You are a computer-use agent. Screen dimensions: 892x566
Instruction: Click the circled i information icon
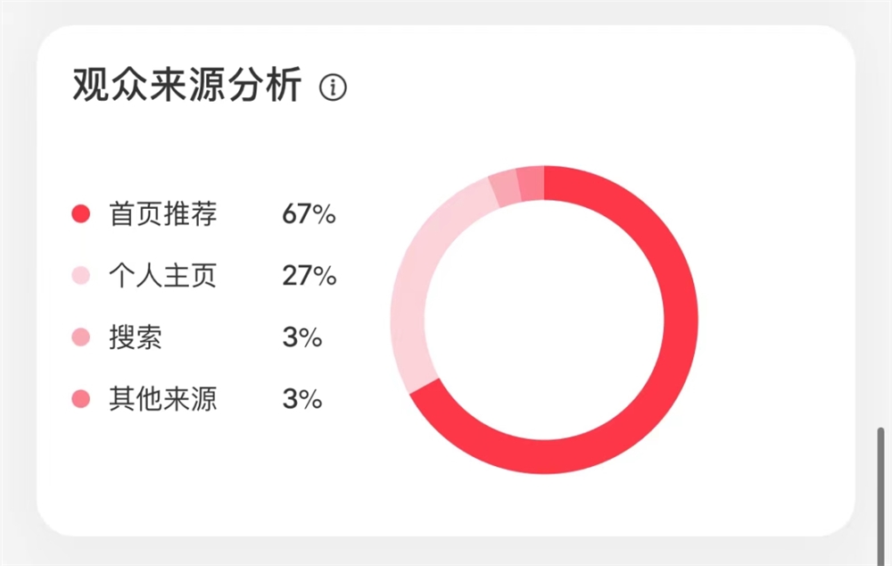(333, 87)
